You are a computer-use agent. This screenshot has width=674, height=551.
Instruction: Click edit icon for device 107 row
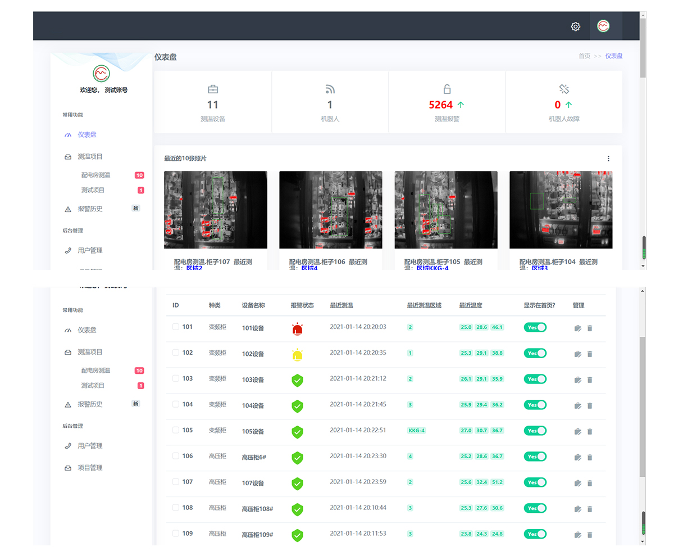pyautogui.click(x=577, y=483)
